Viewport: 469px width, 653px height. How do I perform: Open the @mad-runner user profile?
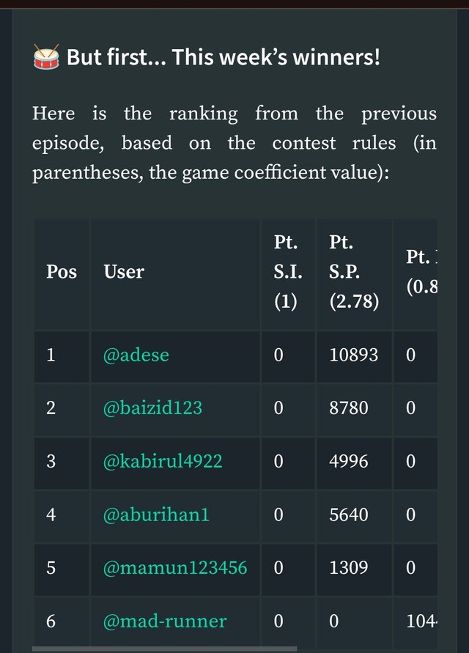(165, 621)
